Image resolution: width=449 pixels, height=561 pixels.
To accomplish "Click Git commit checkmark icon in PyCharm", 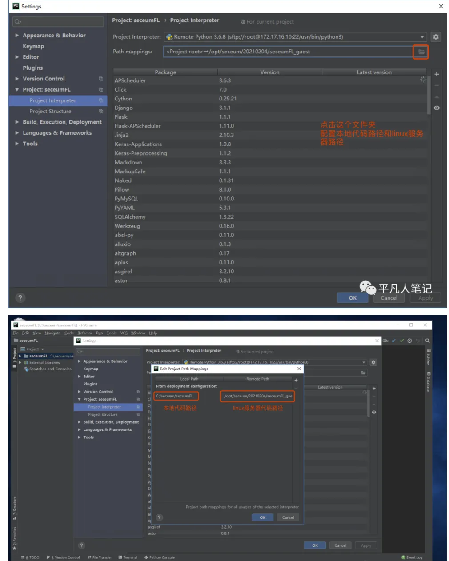I will point(401,341).
